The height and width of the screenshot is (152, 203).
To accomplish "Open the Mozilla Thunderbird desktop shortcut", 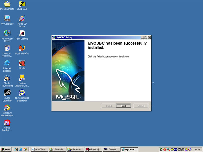I will coord(7,78).
